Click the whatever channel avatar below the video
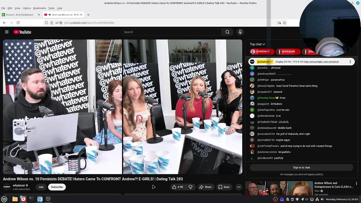 [7, 187]
